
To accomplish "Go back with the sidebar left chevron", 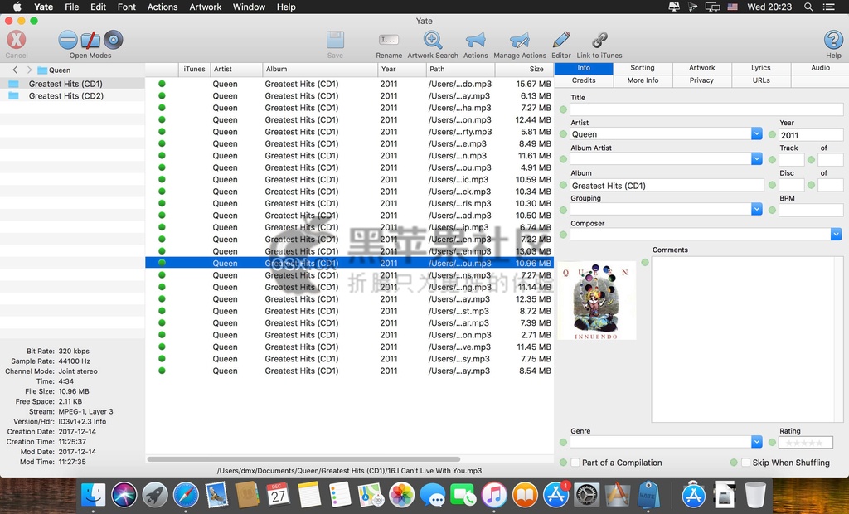I will (x=15, y=70).
